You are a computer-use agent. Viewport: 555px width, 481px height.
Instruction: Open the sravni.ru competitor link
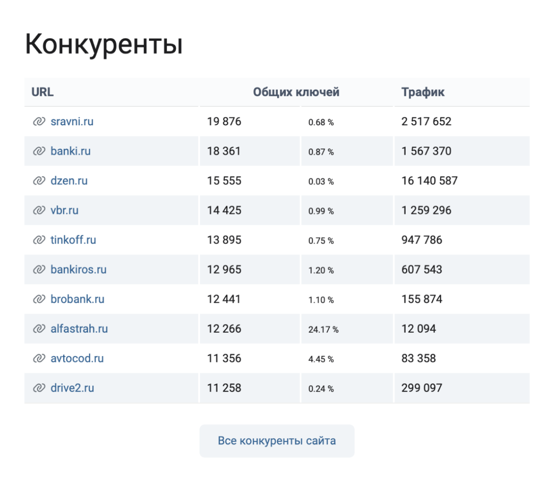tap(72, 122)
